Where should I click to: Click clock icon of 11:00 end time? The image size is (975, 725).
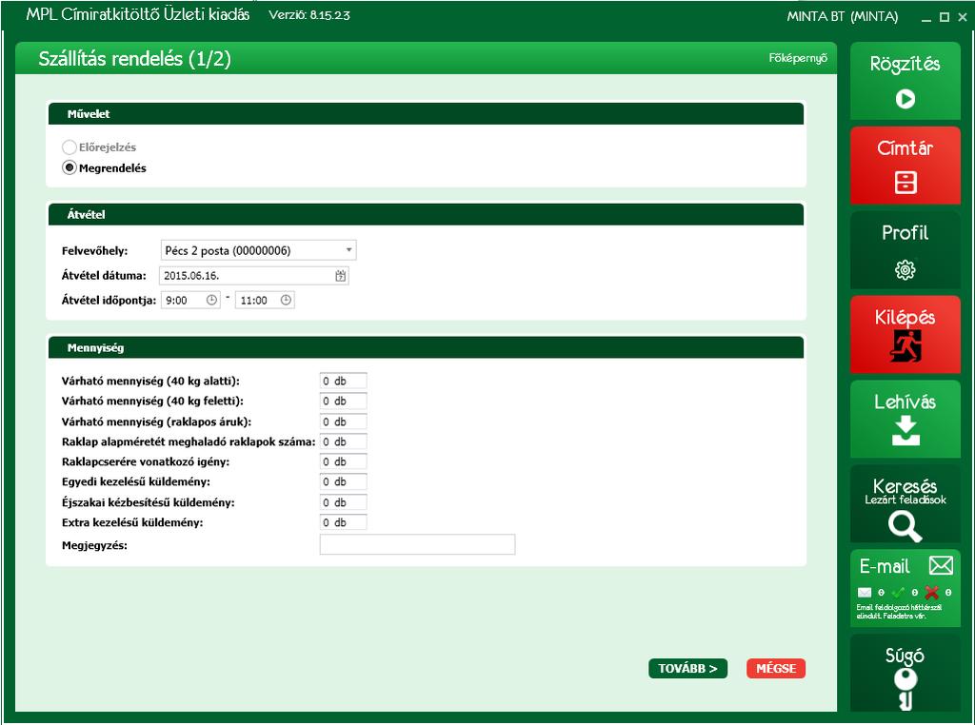(286, 300)
